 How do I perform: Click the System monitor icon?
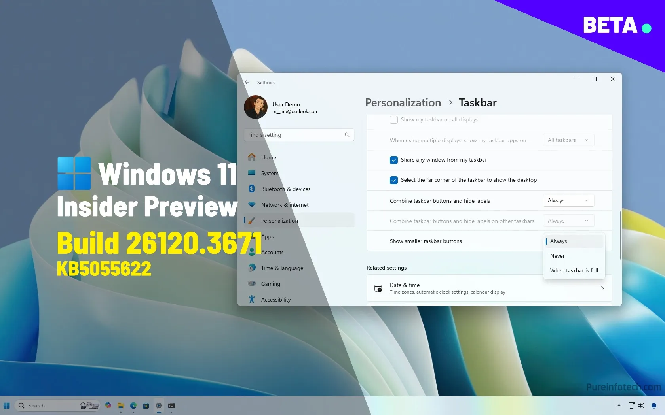pos(252,173)
